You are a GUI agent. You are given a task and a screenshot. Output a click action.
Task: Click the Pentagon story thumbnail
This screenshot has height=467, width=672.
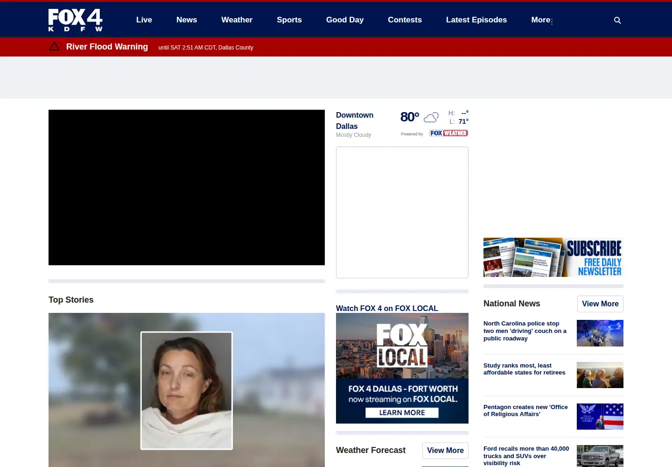pyautogui.click(x=600, y=417)
